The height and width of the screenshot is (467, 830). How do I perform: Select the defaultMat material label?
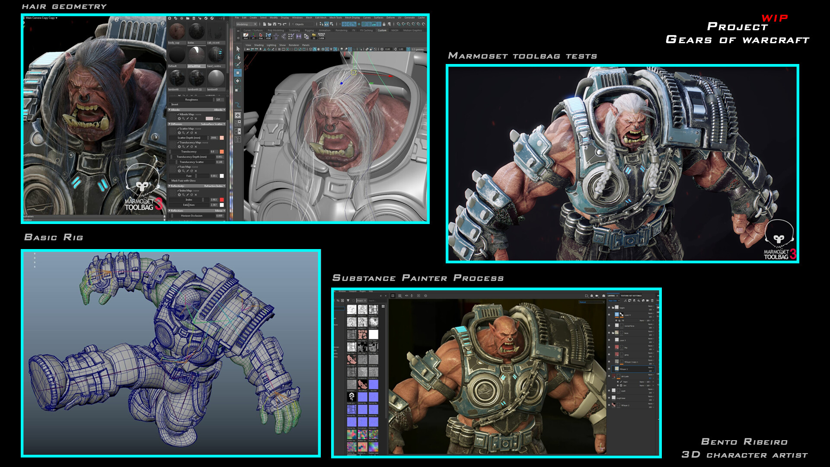click(197, 66)
